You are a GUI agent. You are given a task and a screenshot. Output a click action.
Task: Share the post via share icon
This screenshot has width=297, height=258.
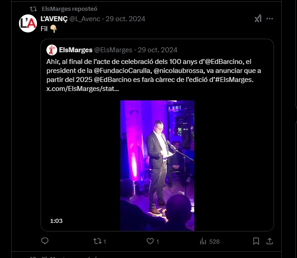tap(270, 241)
